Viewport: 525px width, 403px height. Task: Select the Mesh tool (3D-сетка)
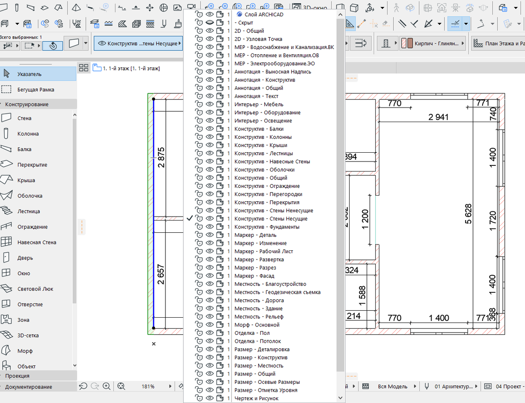[x=36, y=336]
